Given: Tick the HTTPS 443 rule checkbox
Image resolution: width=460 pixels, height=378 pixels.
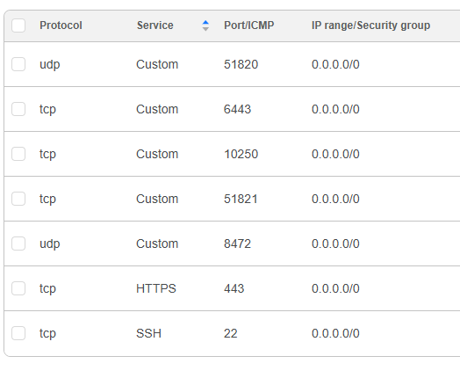Looking at the screenshot, I should [x=18, y=288].
